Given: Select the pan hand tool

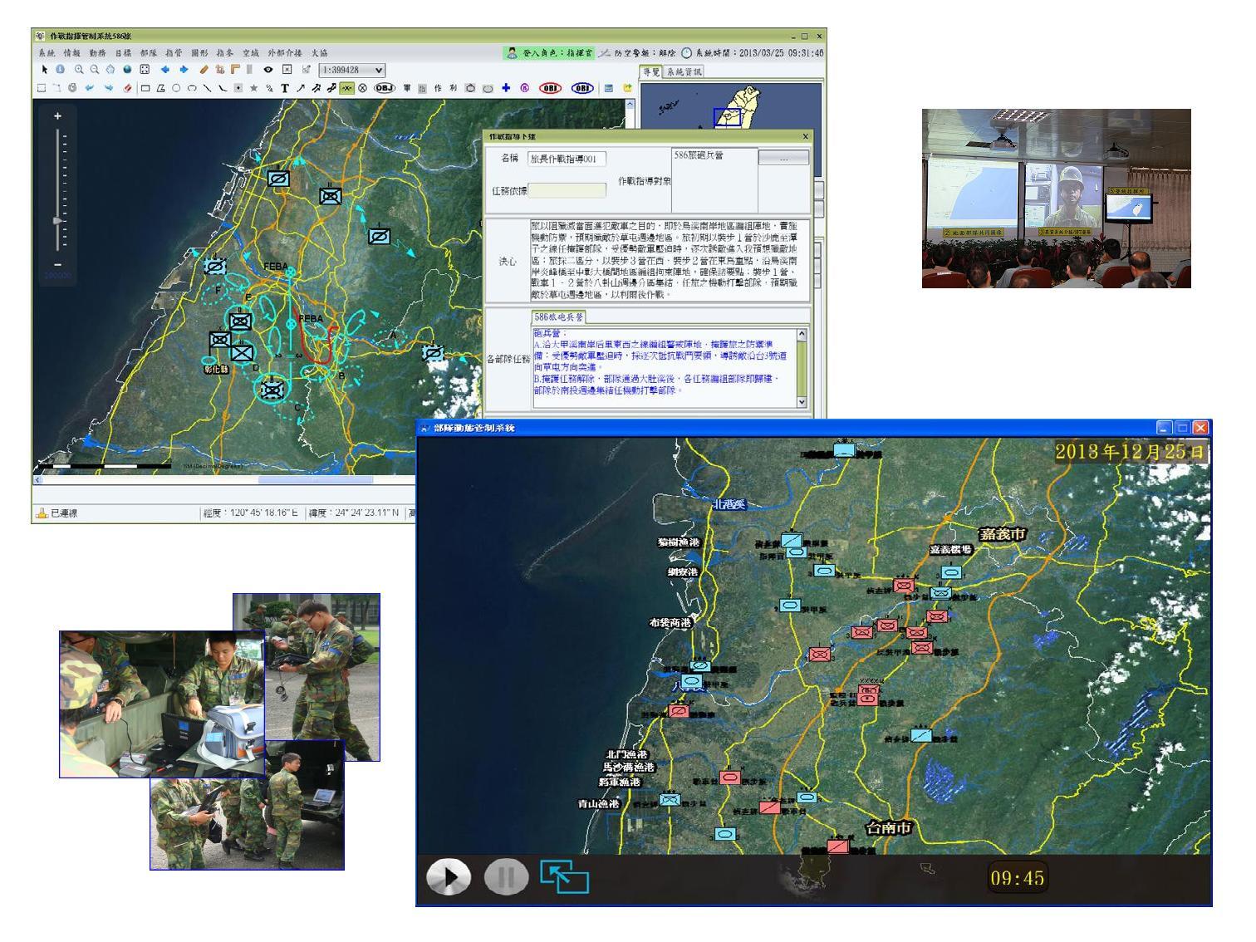Looking at the screenshot, I should tap(110, 70).
